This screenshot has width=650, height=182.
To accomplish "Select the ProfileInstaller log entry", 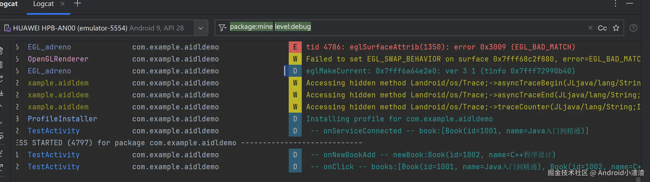I will coord(62,119).
